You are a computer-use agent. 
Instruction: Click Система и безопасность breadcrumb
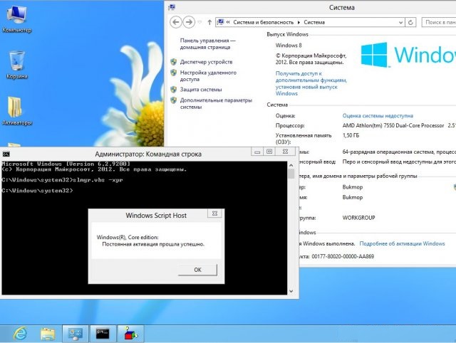tap(263, 22)
